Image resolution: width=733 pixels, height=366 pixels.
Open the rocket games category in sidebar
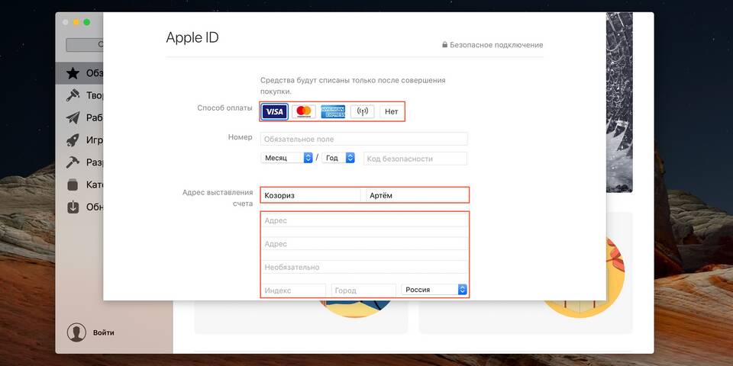point(73,140)
